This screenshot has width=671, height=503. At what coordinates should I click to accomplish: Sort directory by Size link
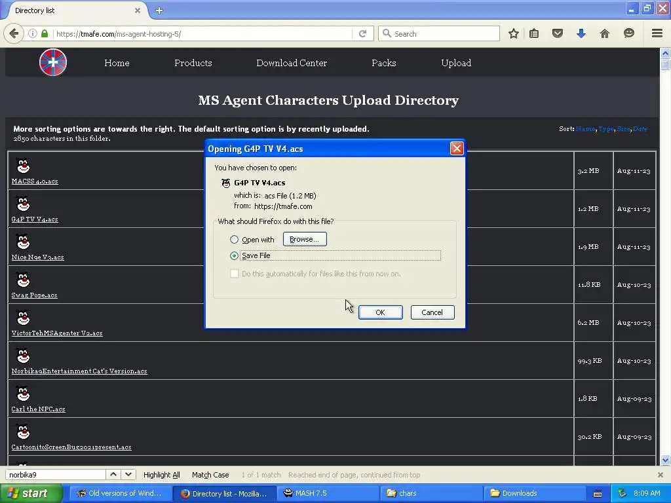pyautogui.click(x=624, y=129)
